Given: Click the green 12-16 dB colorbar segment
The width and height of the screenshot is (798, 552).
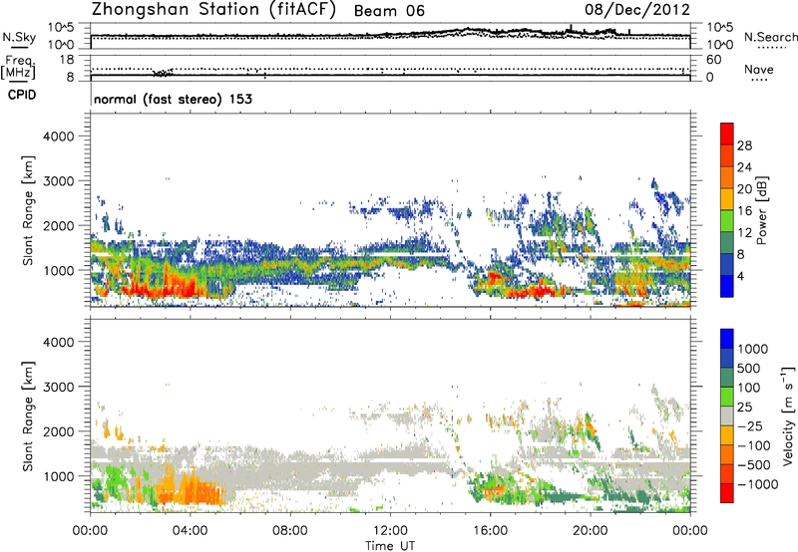Looking at the screenshot, I should (x=727, y=221).
